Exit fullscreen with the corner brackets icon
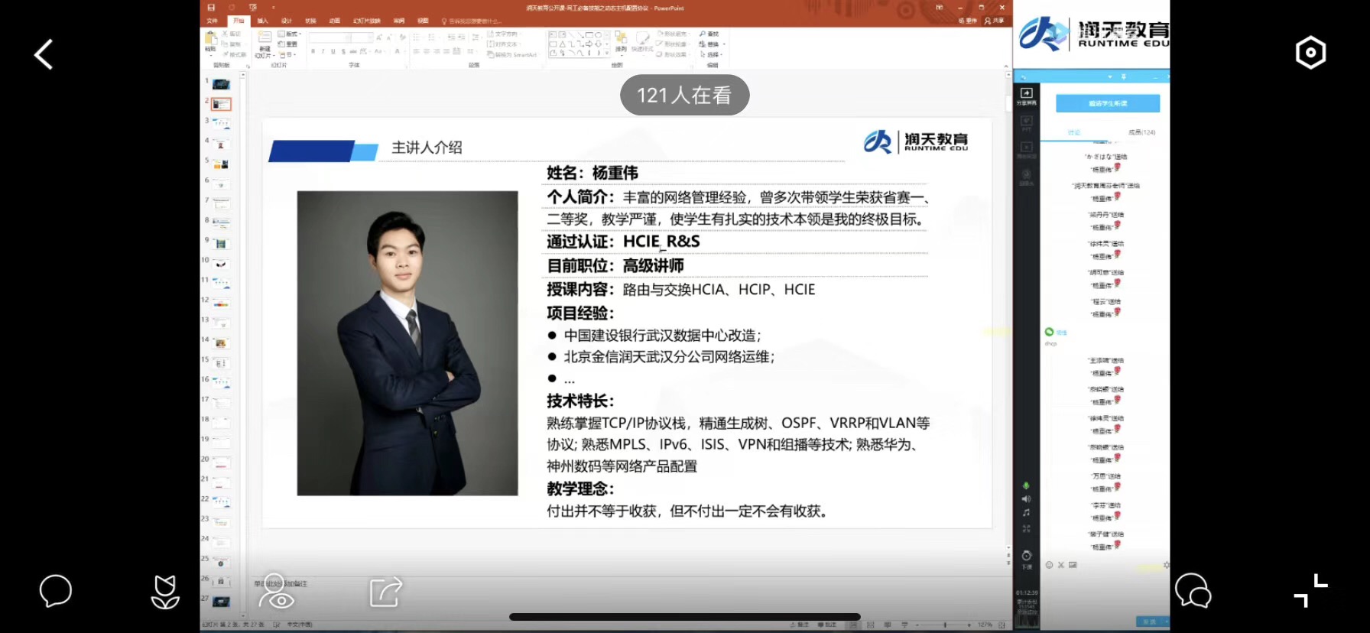 click(x=1310, y=590)
